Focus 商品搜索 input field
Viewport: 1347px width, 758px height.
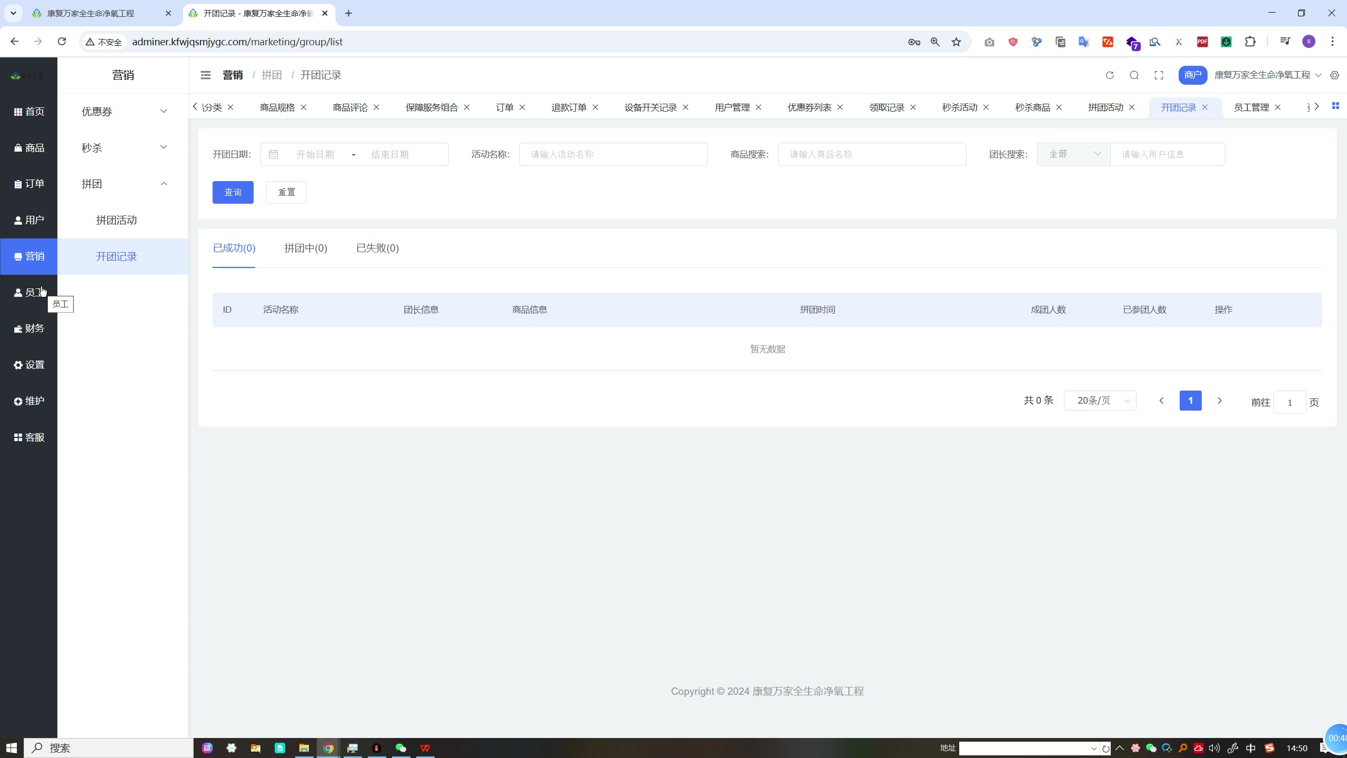(872, 154)
